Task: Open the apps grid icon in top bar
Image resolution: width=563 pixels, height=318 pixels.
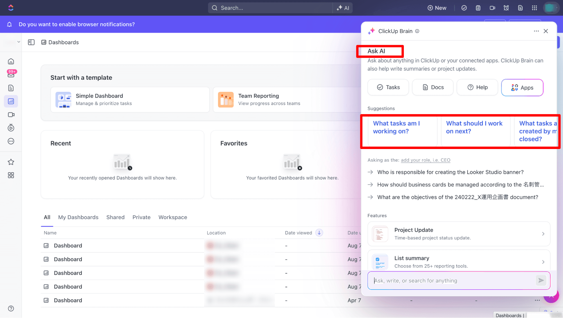Action: click(x=534, y=8)
